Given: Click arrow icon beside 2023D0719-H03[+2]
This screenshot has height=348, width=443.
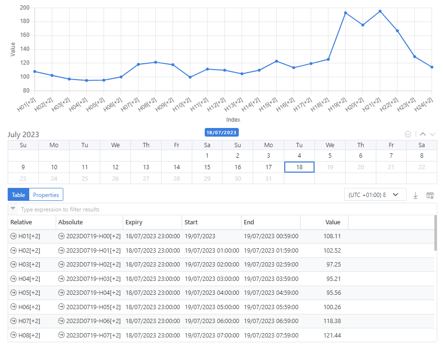Looking at the screenshot, I should [61, 278].
